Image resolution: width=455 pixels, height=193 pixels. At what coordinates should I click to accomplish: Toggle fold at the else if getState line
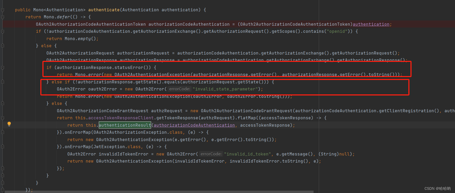3,82
